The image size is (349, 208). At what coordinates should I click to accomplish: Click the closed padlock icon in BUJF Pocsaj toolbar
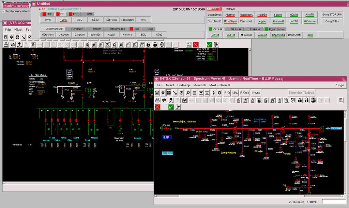tap(300, 100)
